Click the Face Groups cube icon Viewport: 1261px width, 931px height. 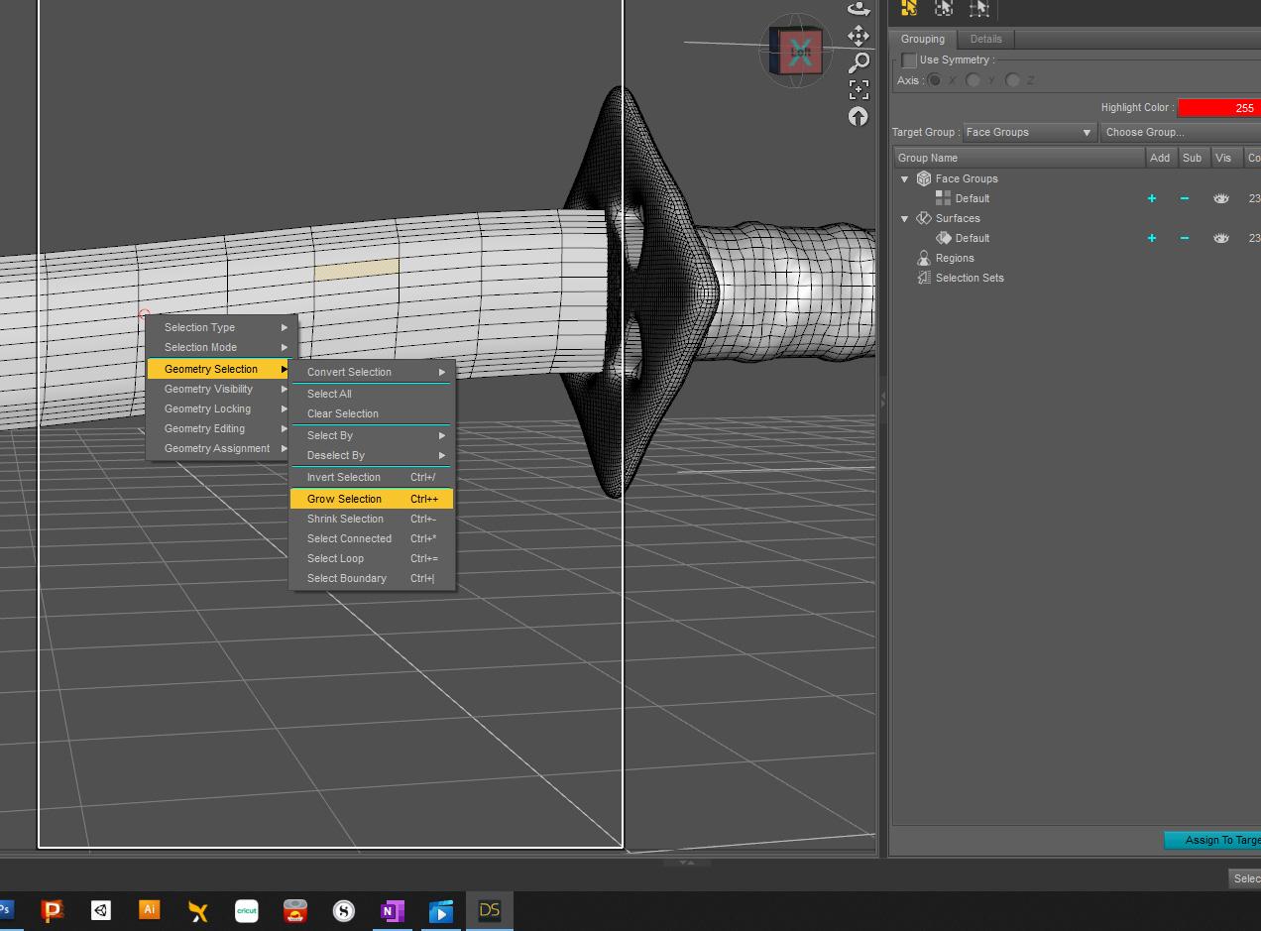coord(924,178)
